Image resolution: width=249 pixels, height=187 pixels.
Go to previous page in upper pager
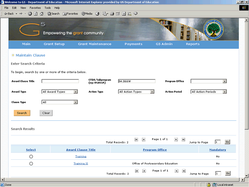coord(144,139)
